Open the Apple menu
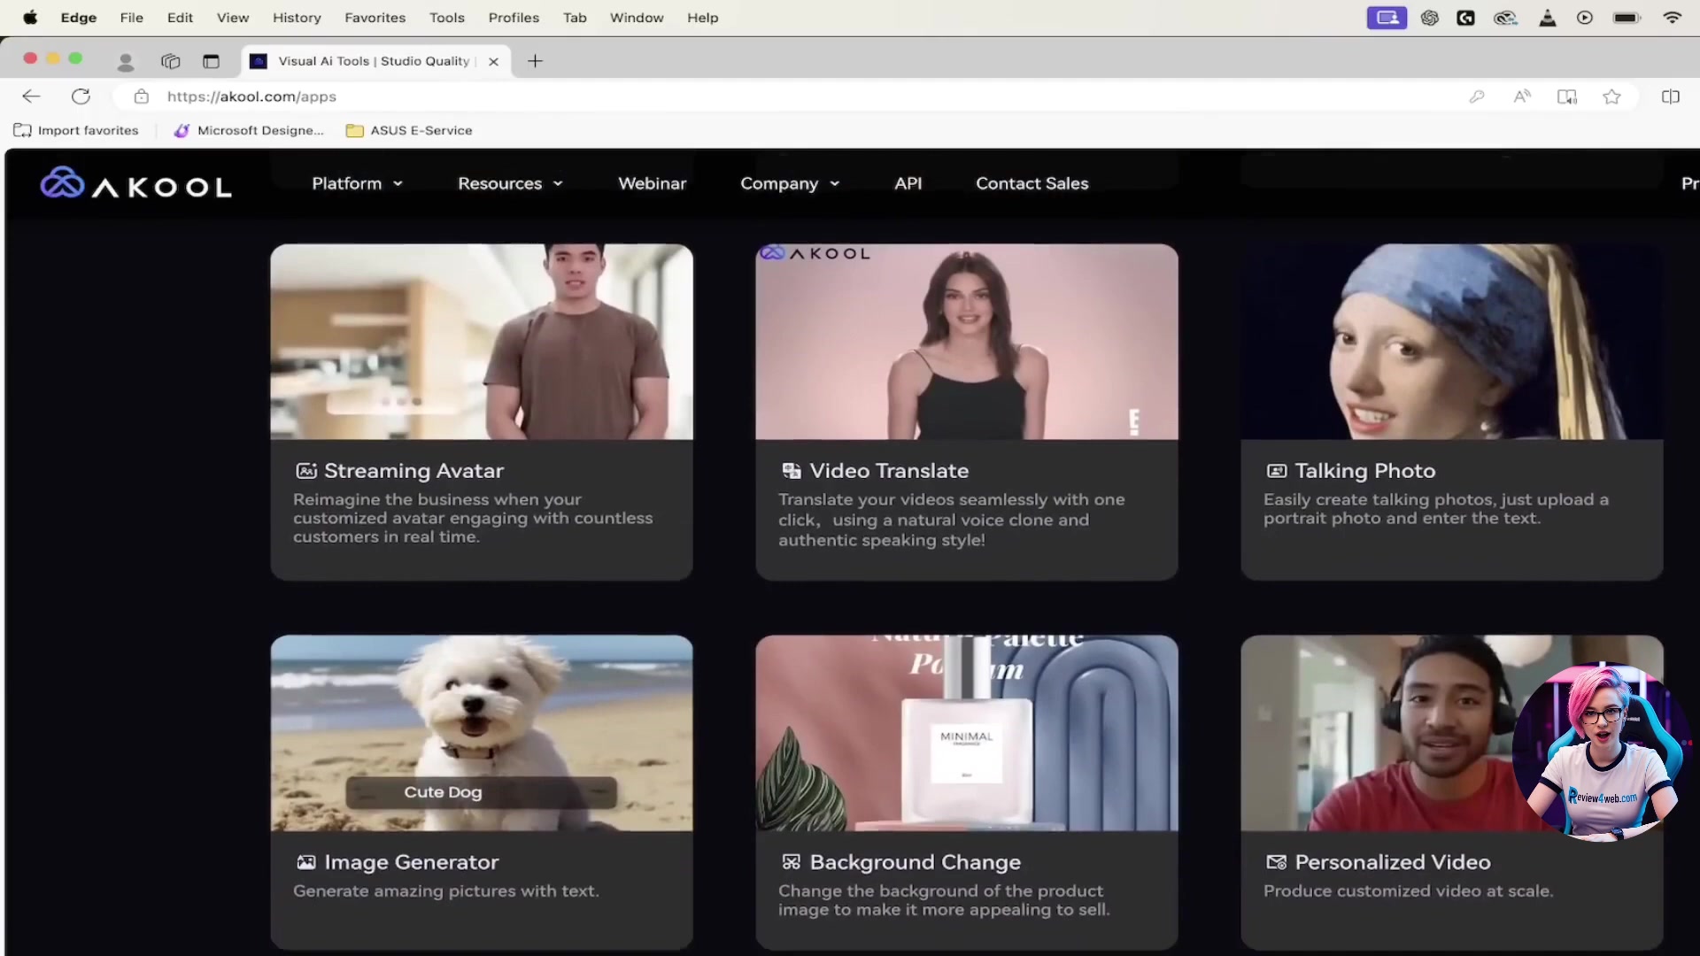1700x956 pixels. (30, 18)
